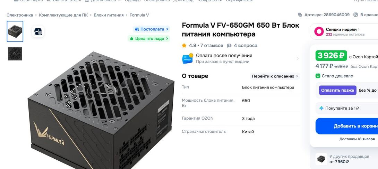Go to Блоки питания breadcrumb
The width and height of the screenshot is (378, 169).
click(109, 15)
